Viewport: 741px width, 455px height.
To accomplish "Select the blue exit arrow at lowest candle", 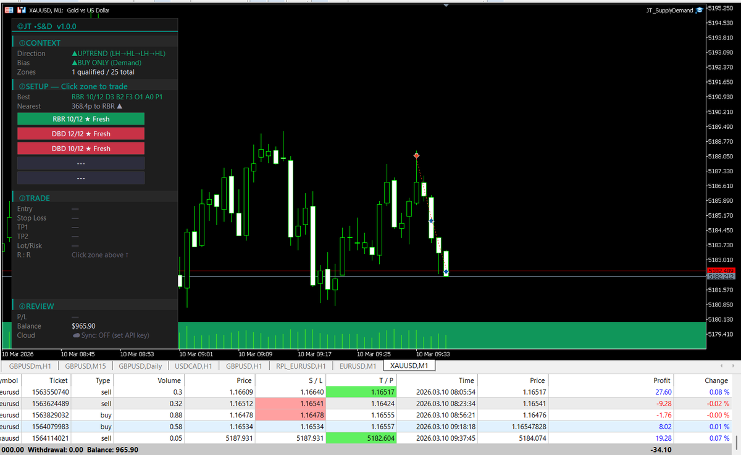I will tap(446, 271).
